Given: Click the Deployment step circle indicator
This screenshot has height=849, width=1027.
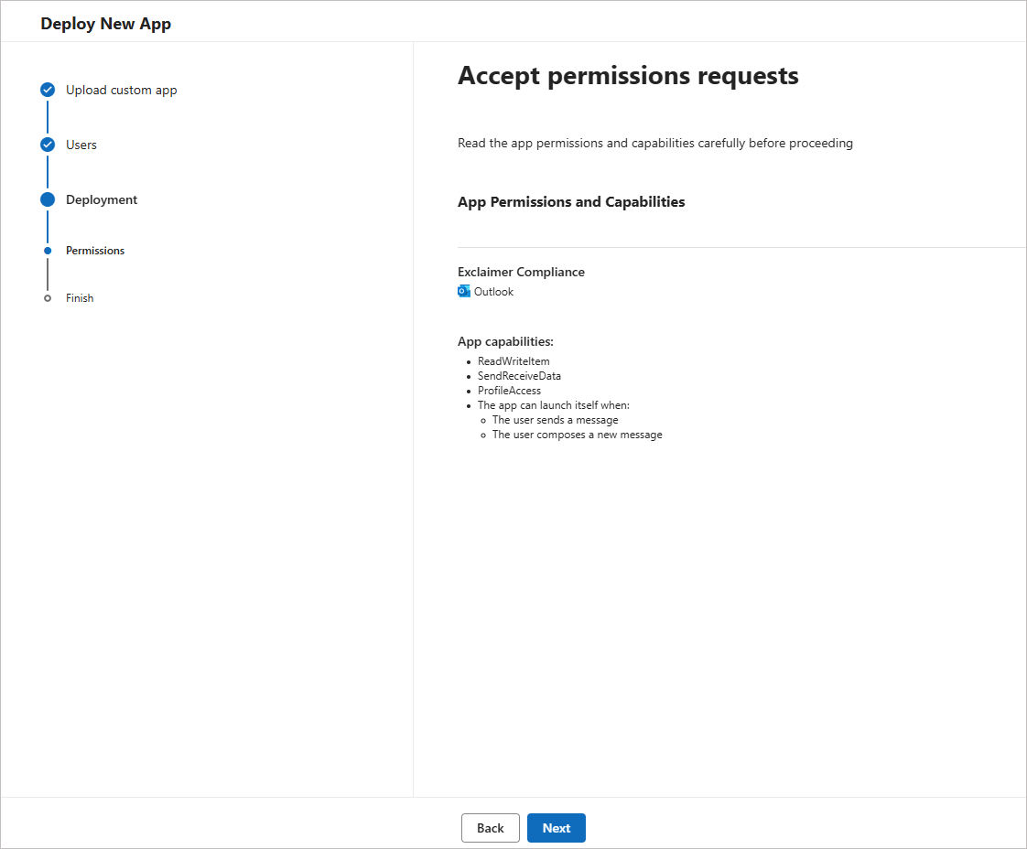Looking at the screenshot, I should (x=48, y=199).
